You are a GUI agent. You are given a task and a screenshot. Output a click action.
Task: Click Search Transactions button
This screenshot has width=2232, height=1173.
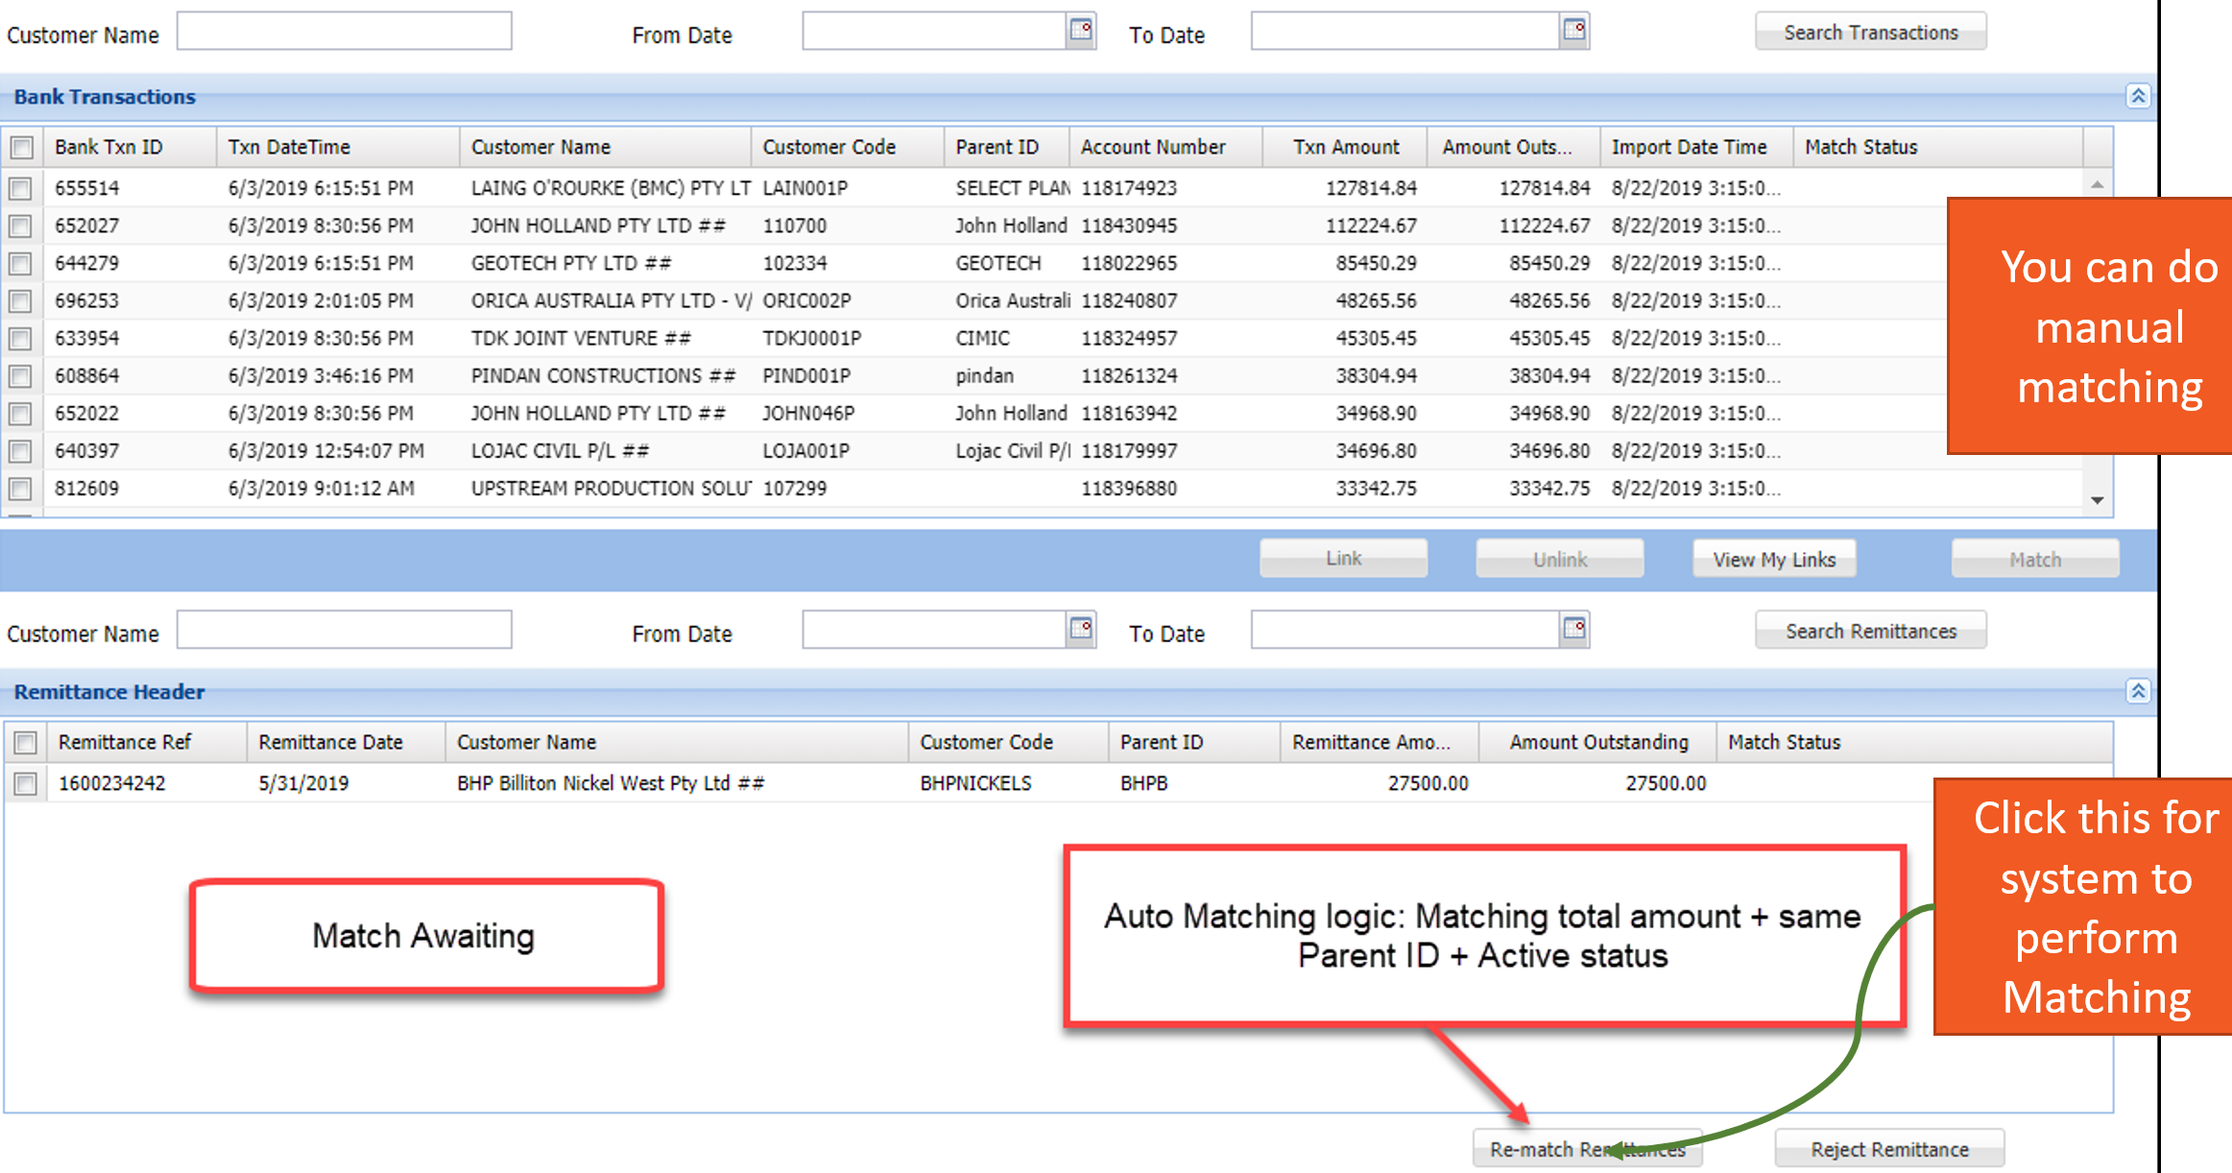[1869, 33]
